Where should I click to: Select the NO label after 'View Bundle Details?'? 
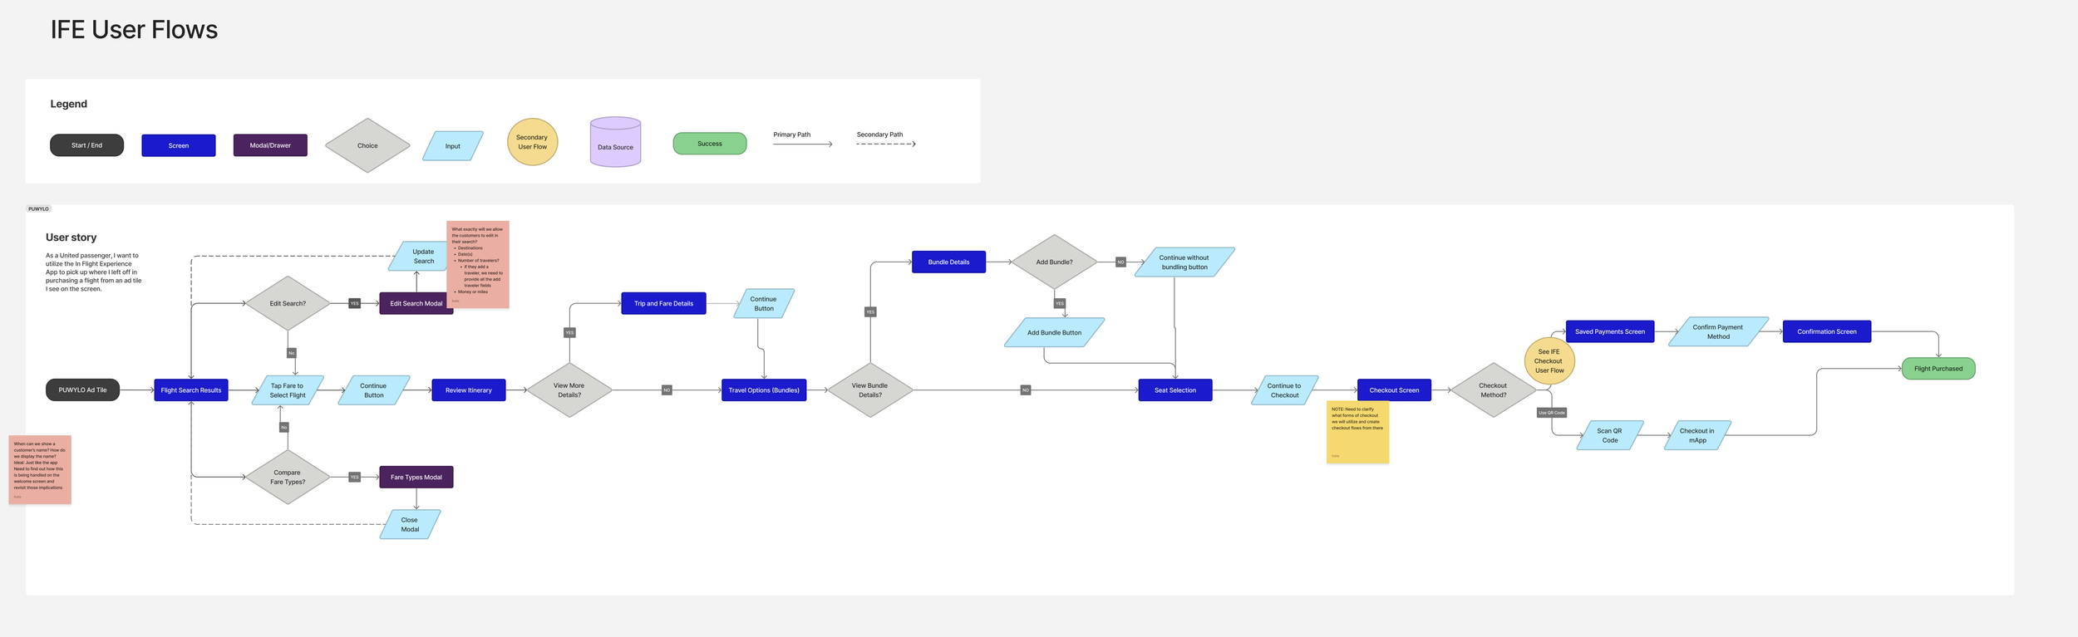1026,390
